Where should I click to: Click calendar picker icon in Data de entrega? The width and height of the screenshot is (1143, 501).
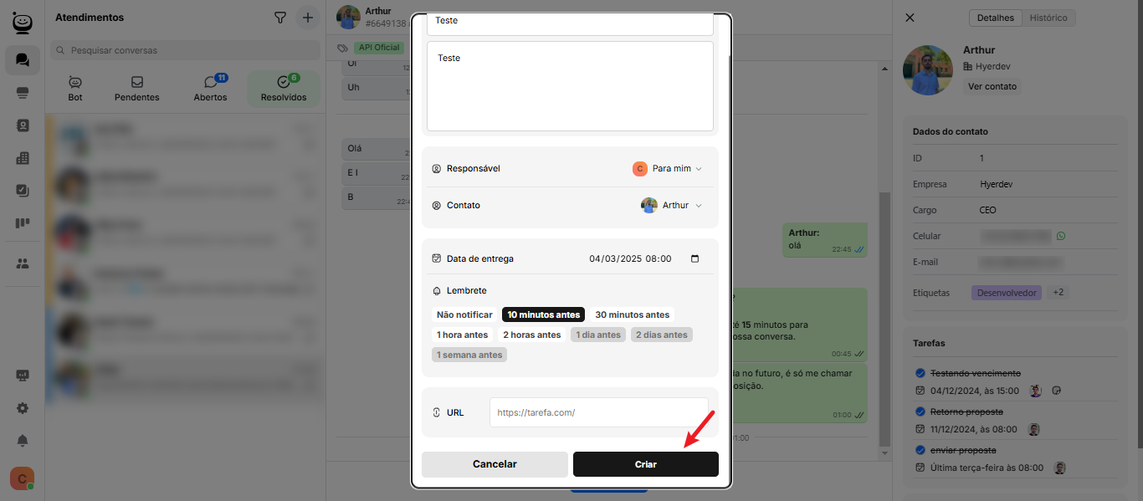[x=695, y=259]
